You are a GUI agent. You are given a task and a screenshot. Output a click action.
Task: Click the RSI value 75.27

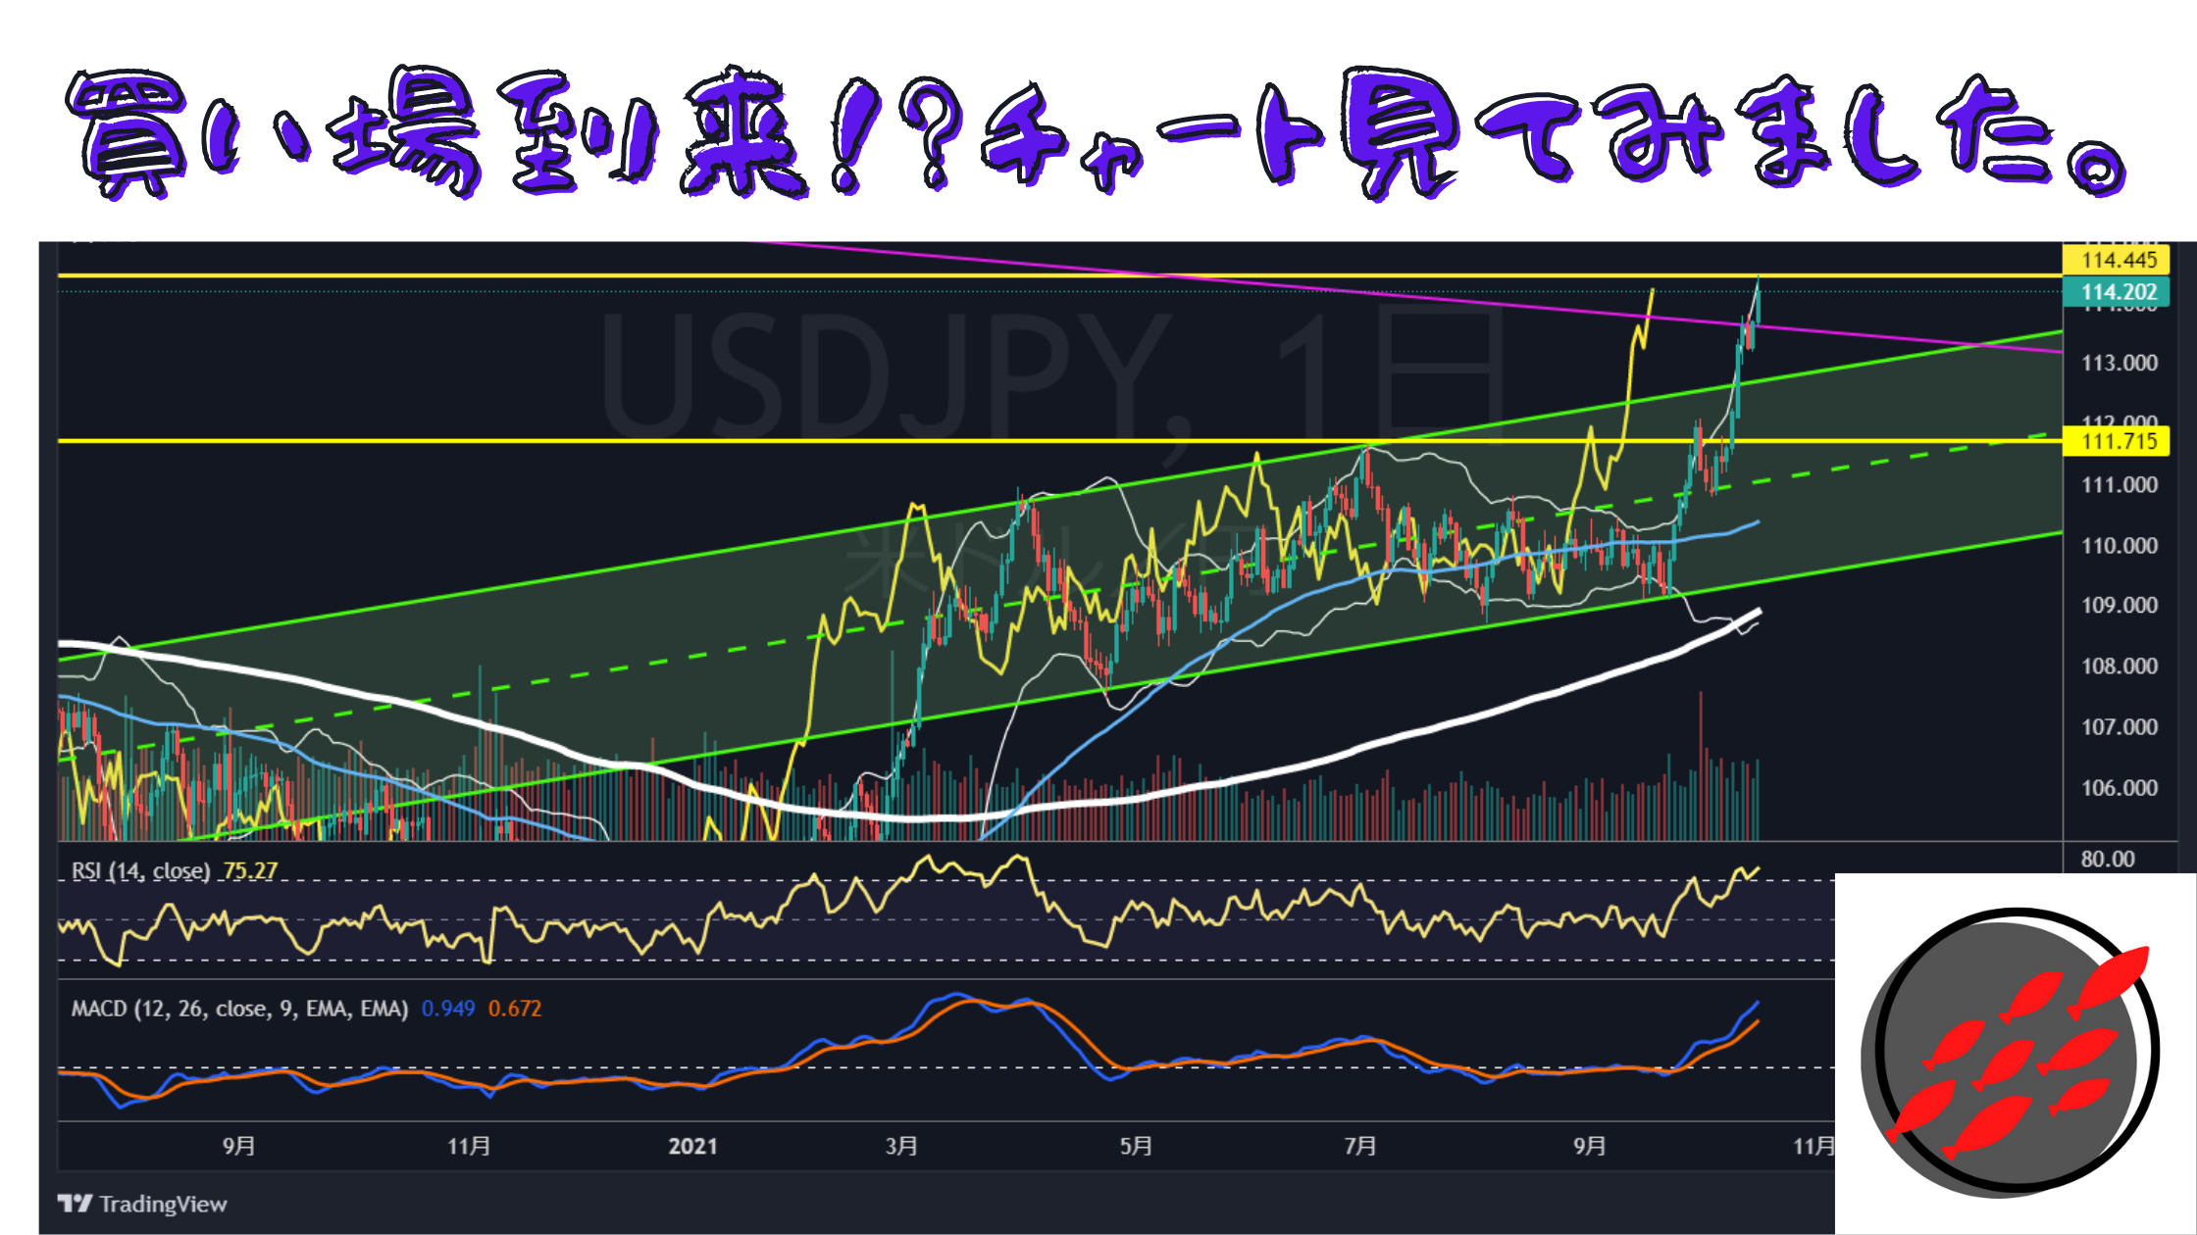coord(250,870)
